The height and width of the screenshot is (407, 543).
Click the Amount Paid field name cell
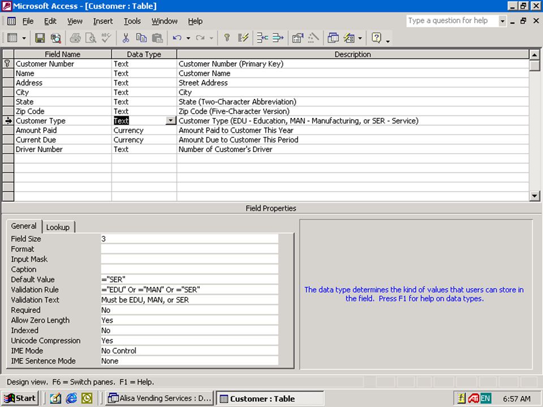[63, 130]
